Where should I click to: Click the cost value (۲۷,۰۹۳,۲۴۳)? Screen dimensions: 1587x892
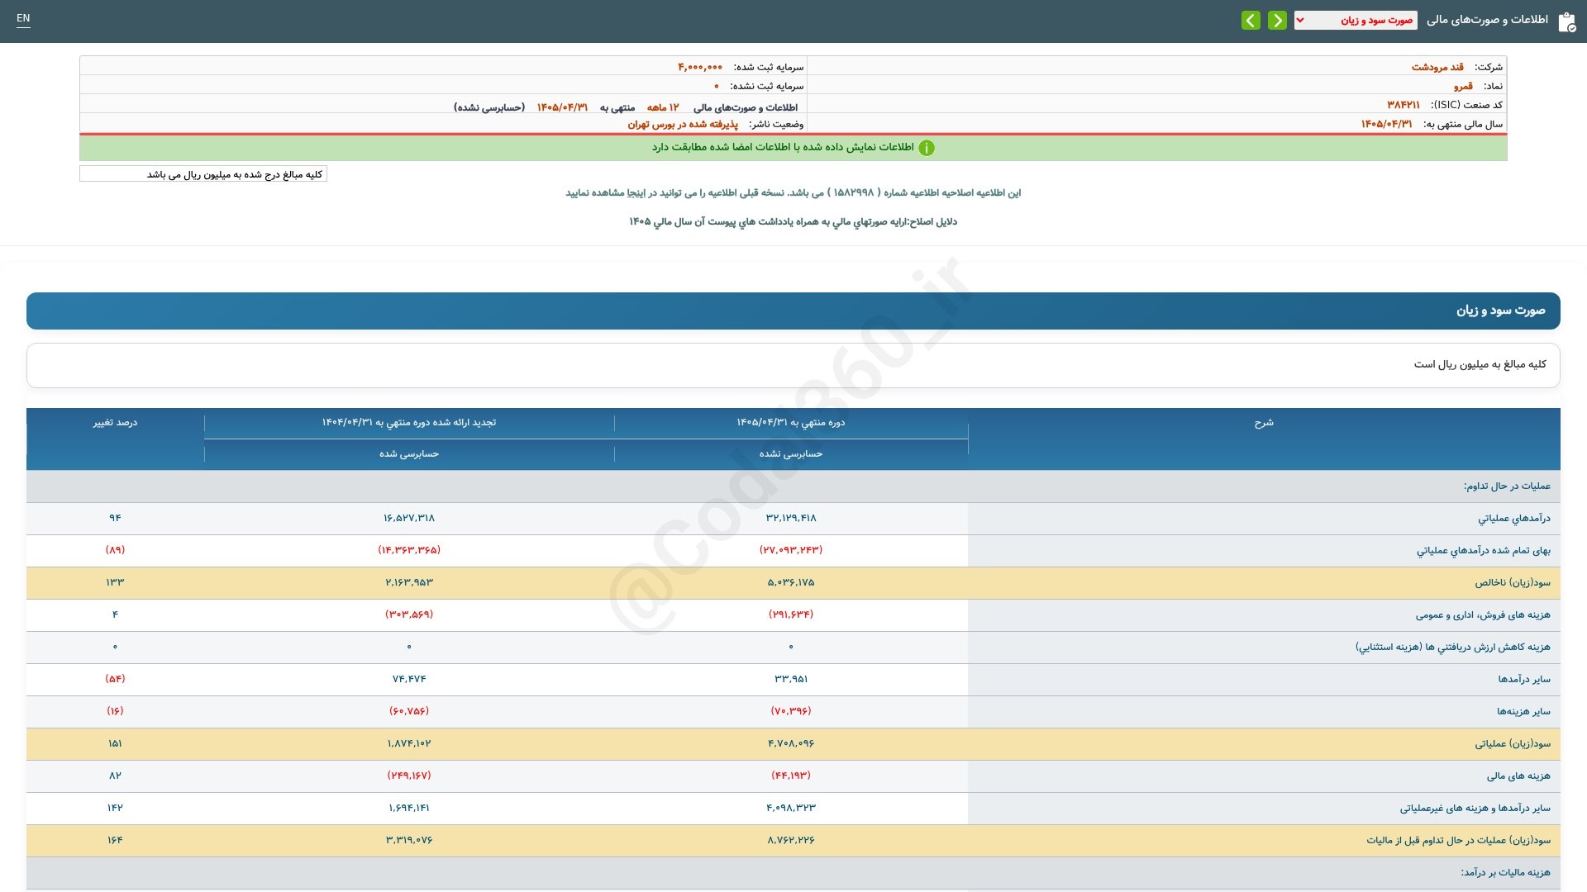(x=791, y=550)
